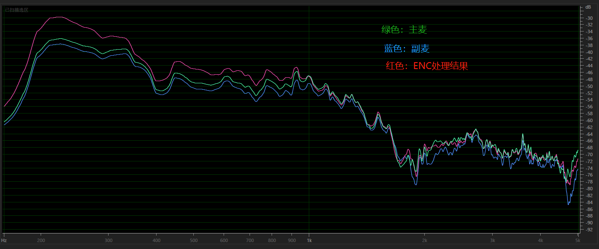This screenshot has width=599, height=249.
Task: Click the red legend text "红色：ENC处理结果"
Action: [x=427, y=66]
